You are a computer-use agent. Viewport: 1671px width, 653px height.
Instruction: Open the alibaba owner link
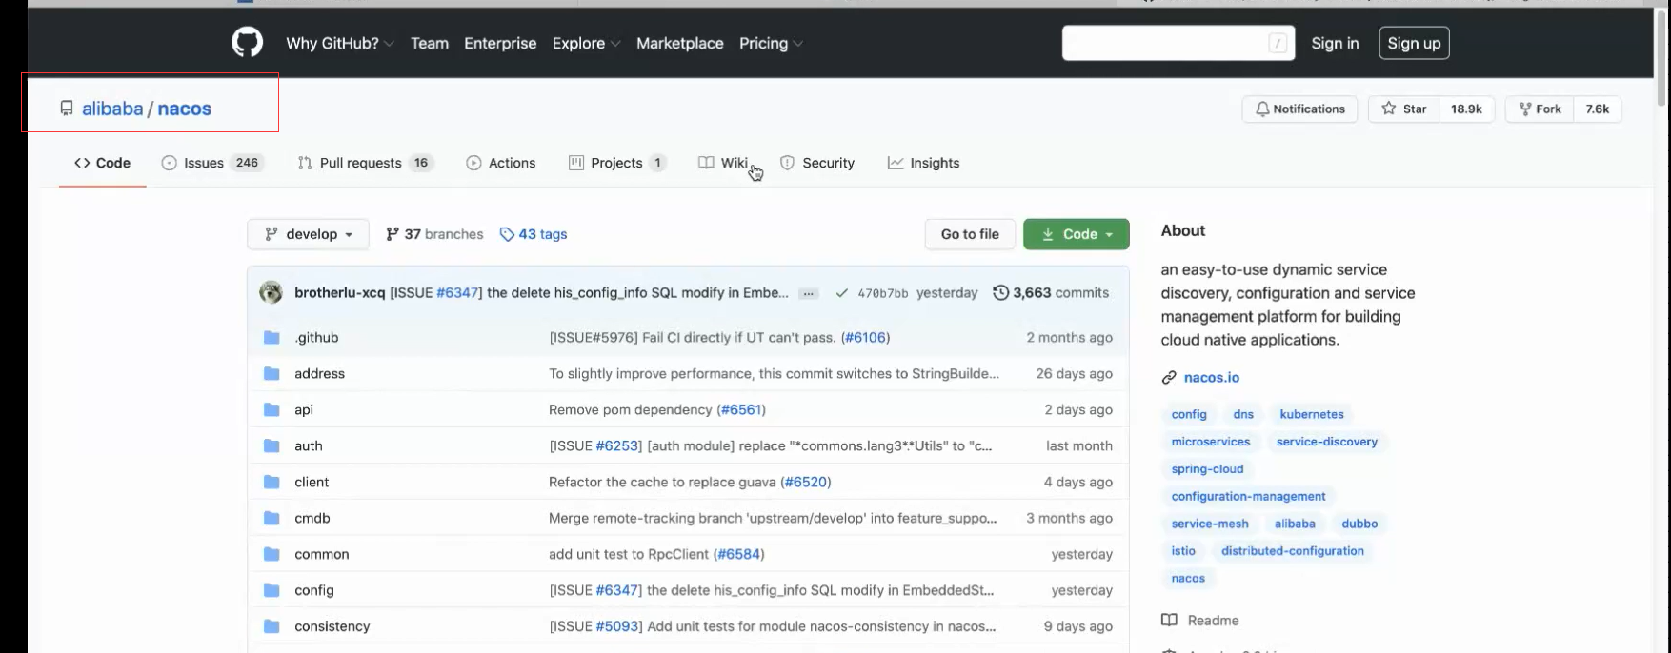point(112,109)
